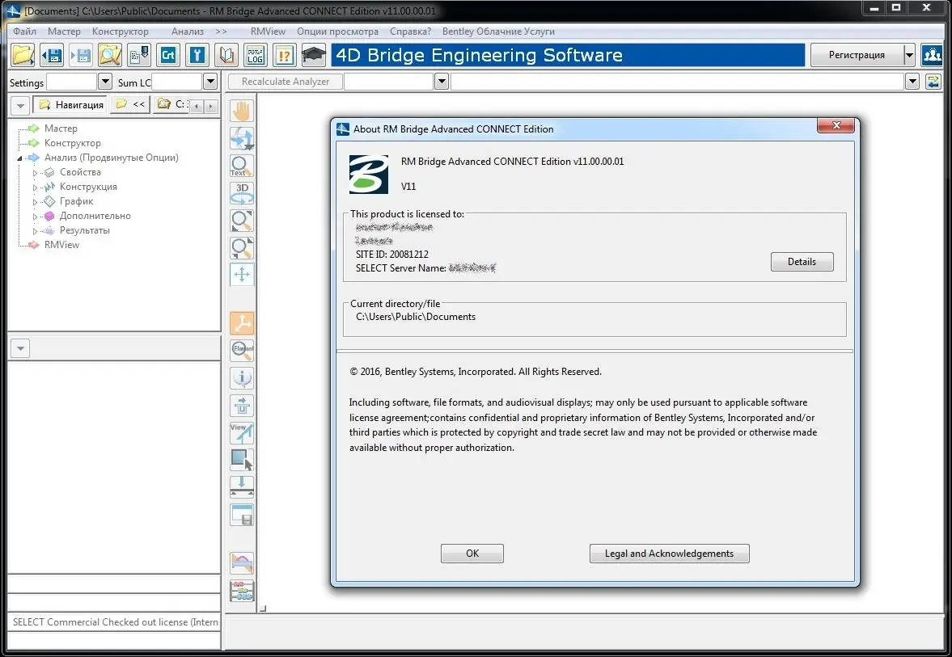Click the export floppy-disk icon with right arrow
The image size is (952, 657).
[x=81, y=55]
